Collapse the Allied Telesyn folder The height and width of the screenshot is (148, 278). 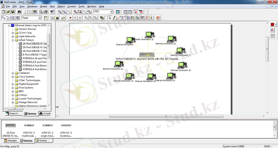13,40
